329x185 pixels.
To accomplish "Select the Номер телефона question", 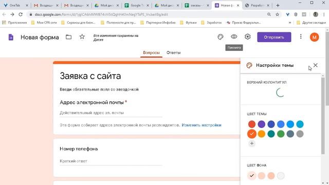I will point(79,149).
